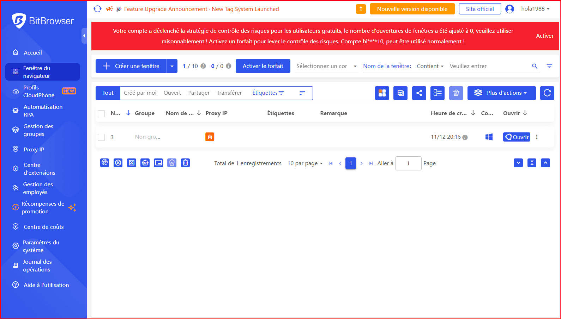The image size is (561, 319).
Task: Click the trash can delete icon at bottom
Action: 185,163
